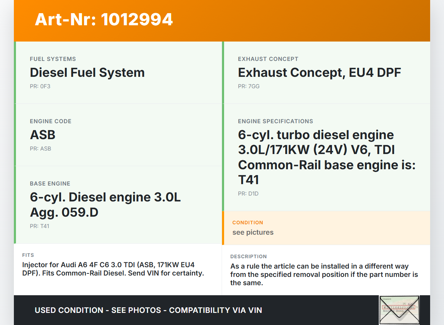
Task: Click the Exhaust Concept, EU4 DPF title
Action: pos(319,73)
